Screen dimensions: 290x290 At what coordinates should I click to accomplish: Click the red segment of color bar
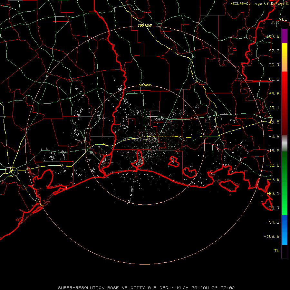tap(285, 103)
